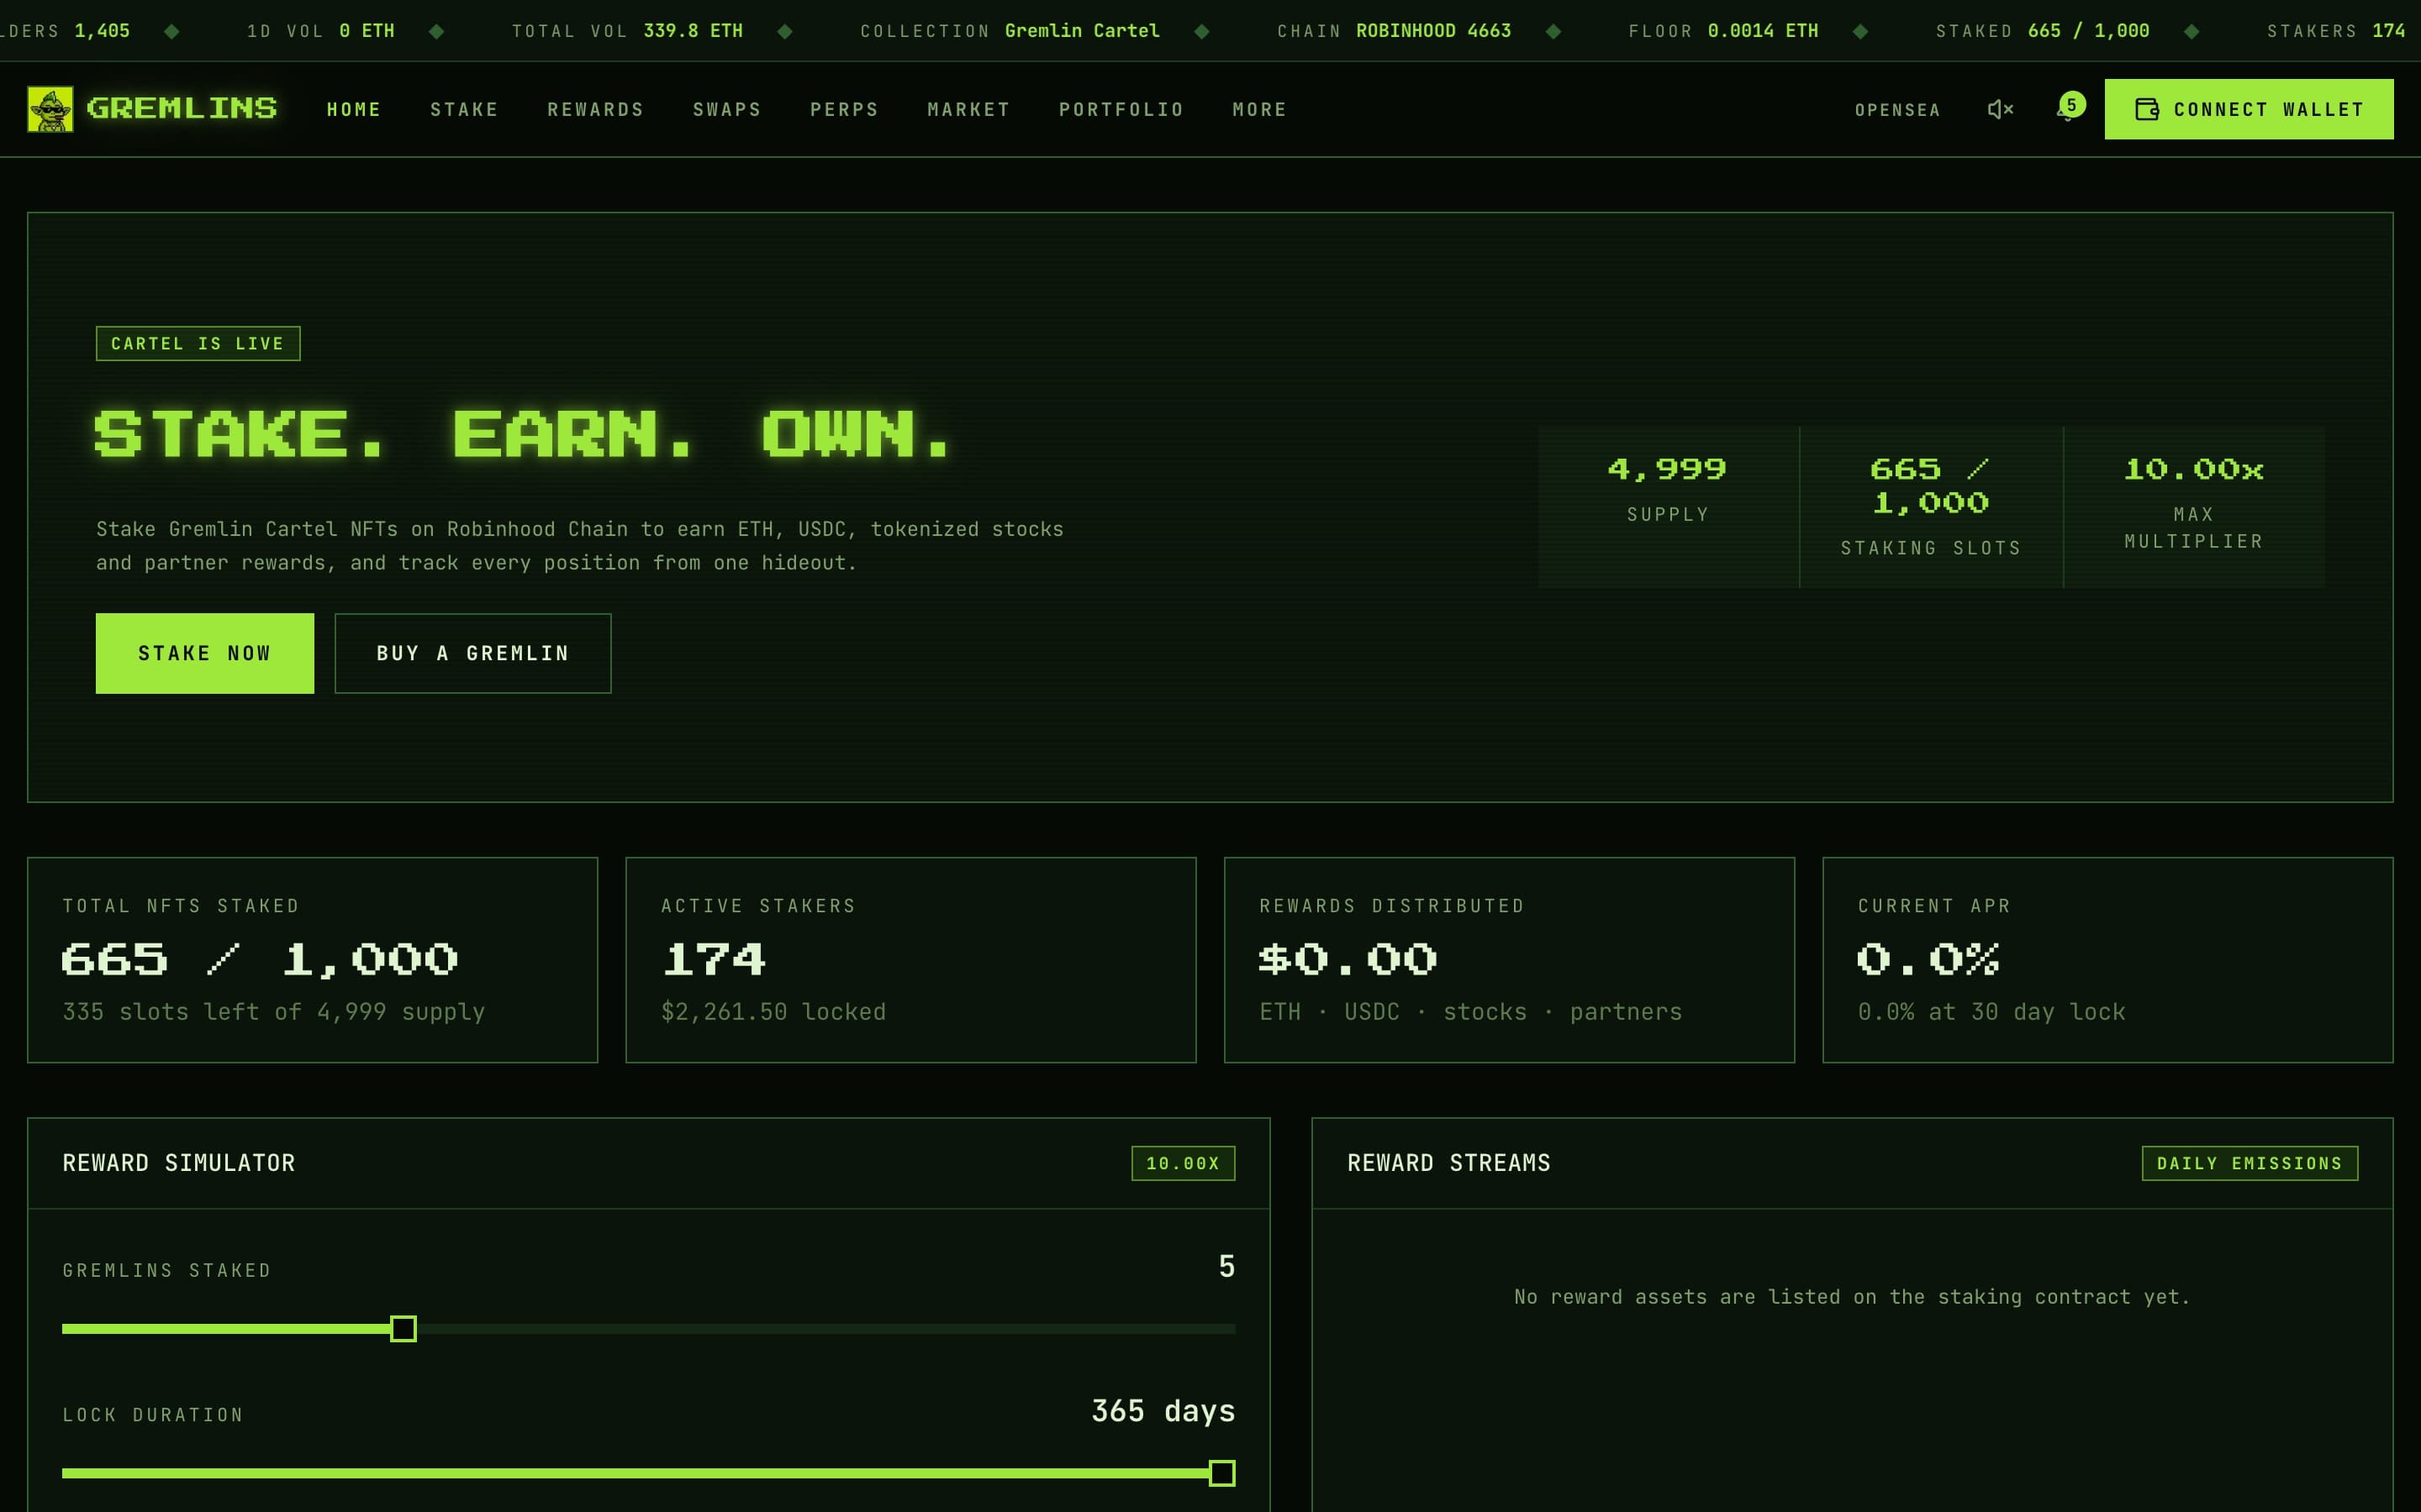Viewport: 2421px width, 1512px height.
Task: Click the Total NFTs Staked card
Action: point(312,960)
